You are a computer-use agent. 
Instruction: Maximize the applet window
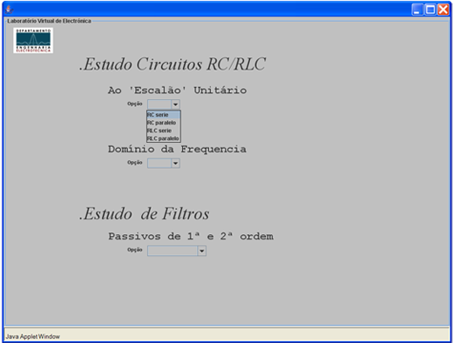tap(430, 10)
